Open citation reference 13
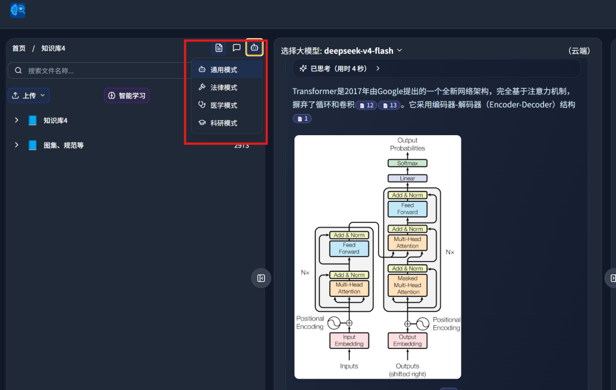616x390 pixels. pyautogui.click(x=390, y=105)
